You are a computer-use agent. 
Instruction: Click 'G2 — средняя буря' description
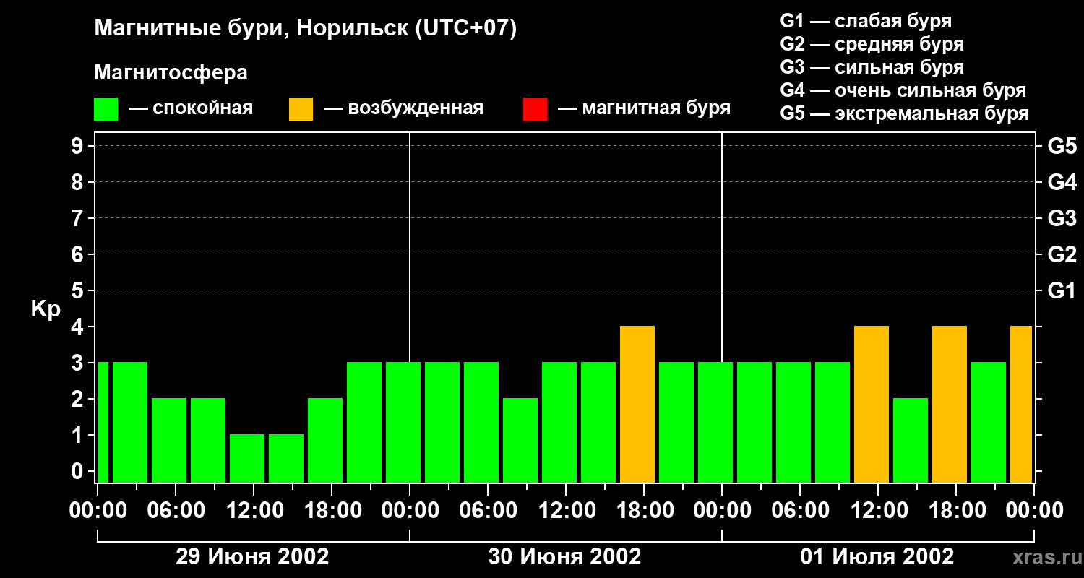pyautogui.click(x=872, y=44)
